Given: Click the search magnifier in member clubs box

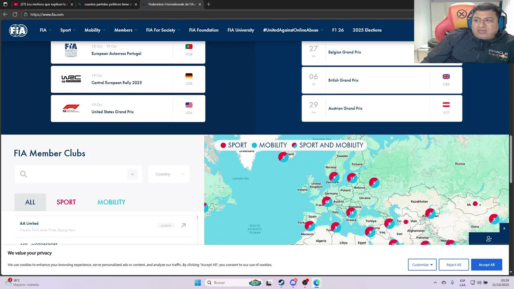Looking at the screenshot, I should click(x=23, y=174).
